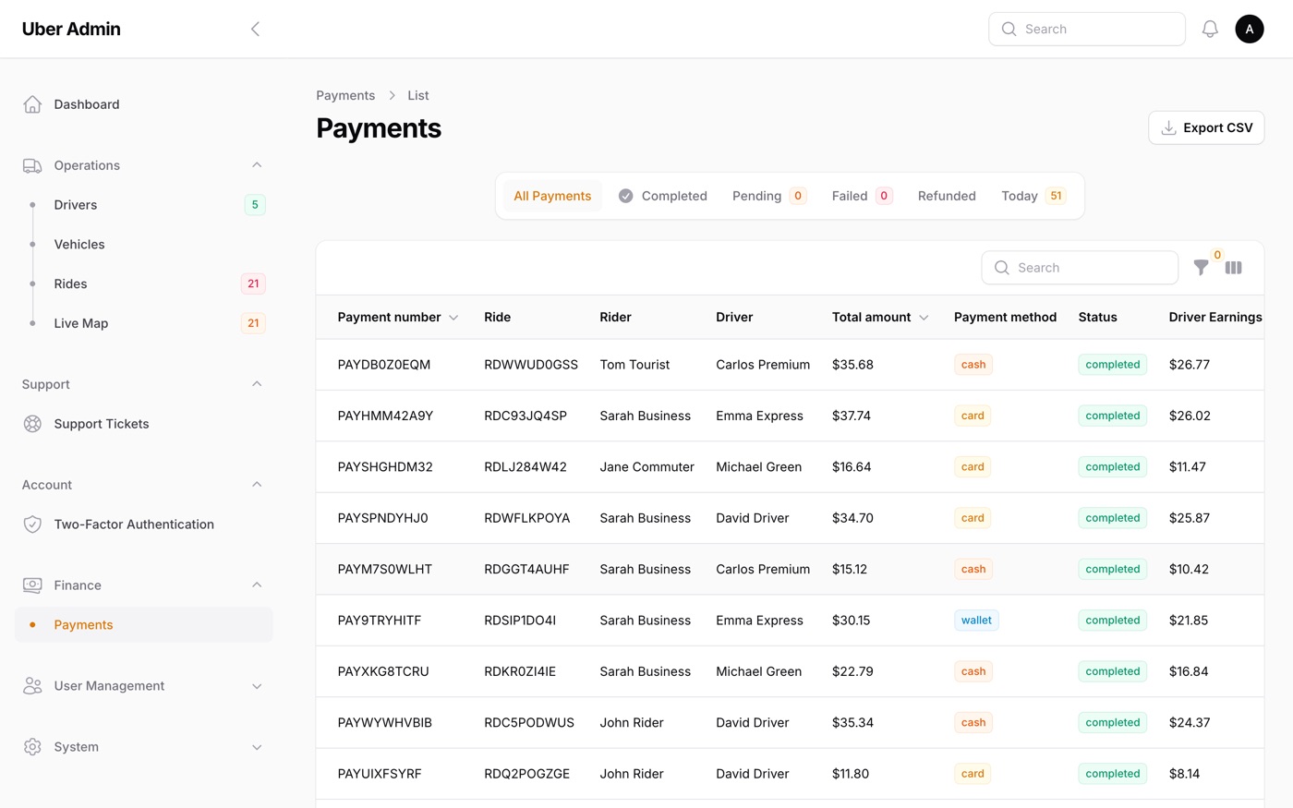Switch to the Today tab

click(x=1033, y=196)
